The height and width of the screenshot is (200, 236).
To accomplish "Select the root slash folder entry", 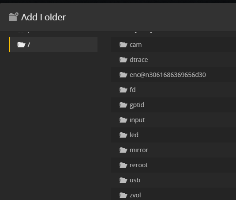I will pyautogui.click(x=54, y=45).
